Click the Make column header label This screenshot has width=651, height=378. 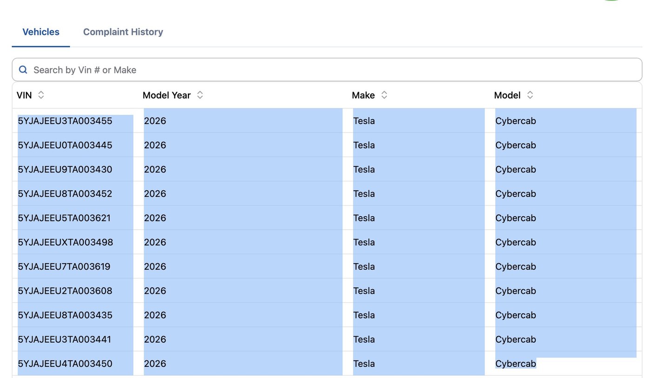[x=363, y=95]
